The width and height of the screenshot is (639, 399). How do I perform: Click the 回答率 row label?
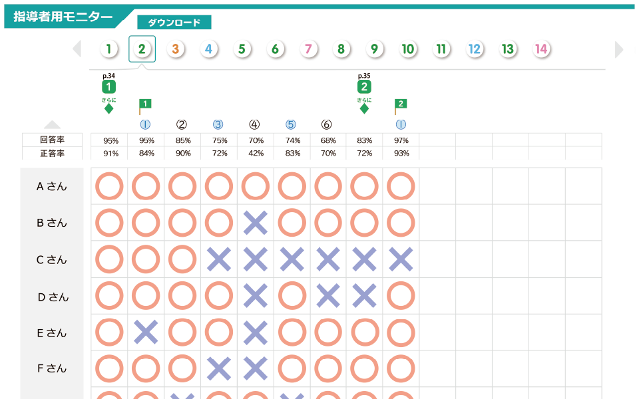[52, 140]
